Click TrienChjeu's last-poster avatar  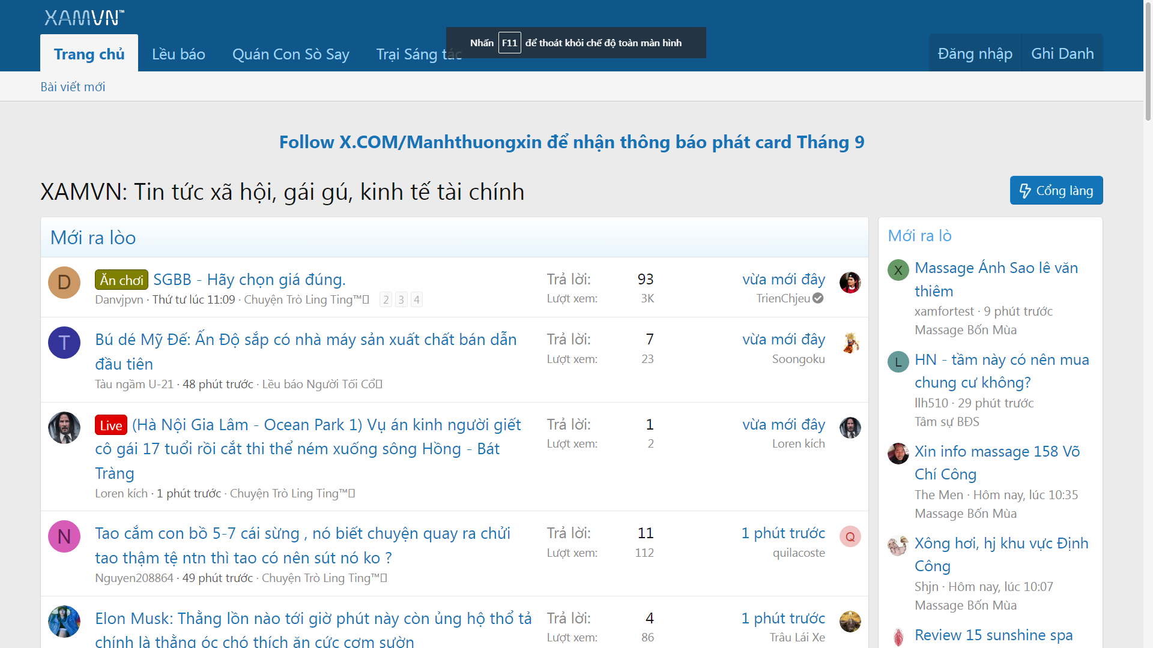[x=850, y=283]
